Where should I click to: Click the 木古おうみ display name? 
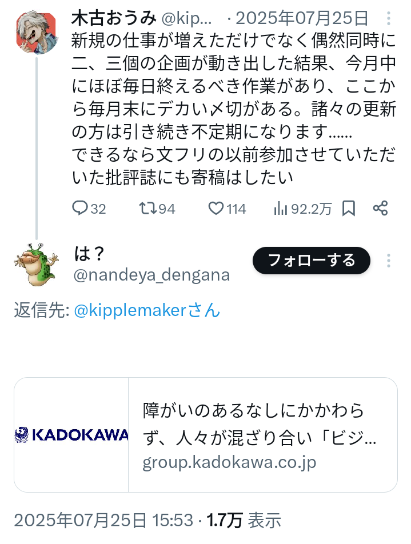[x=114, y=18]
